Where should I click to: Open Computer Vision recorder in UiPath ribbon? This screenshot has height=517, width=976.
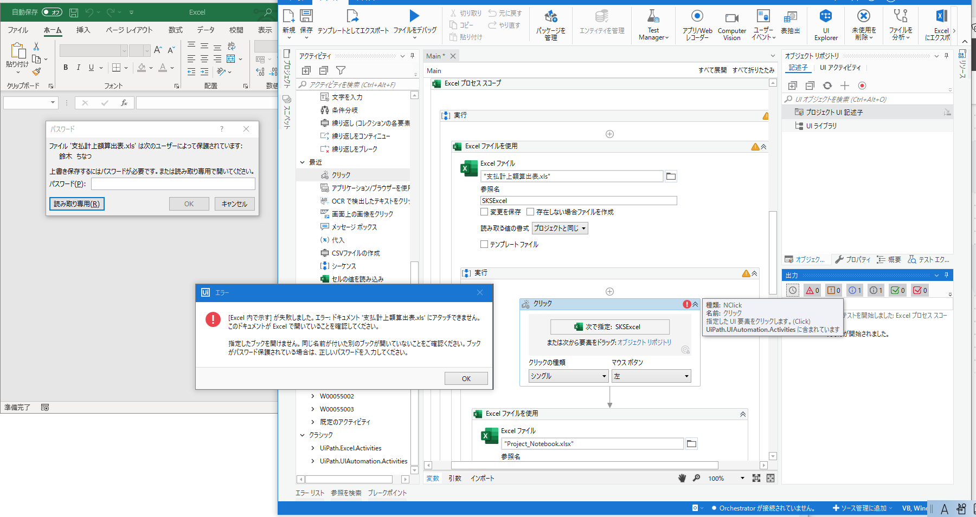731,18
